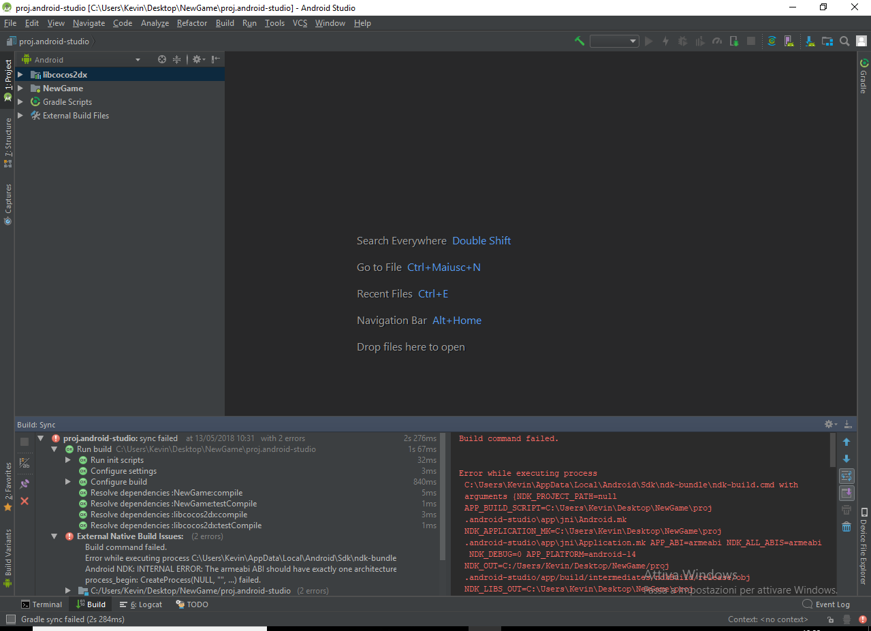Open the SDK Manager toolbar icon
The width and height of the screenshot is (871, 631).
pyautogui.click(x=810, y=41)
